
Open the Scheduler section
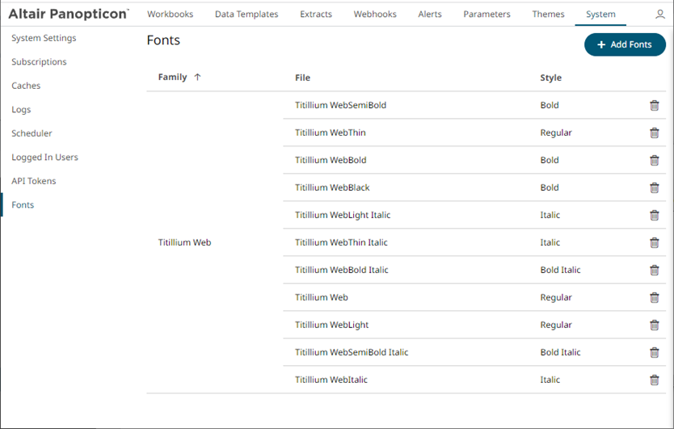32,133
